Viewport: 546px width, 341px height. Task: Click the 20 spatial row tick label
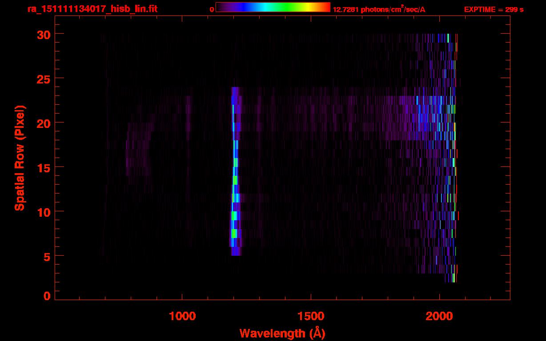tap(44, 123)
